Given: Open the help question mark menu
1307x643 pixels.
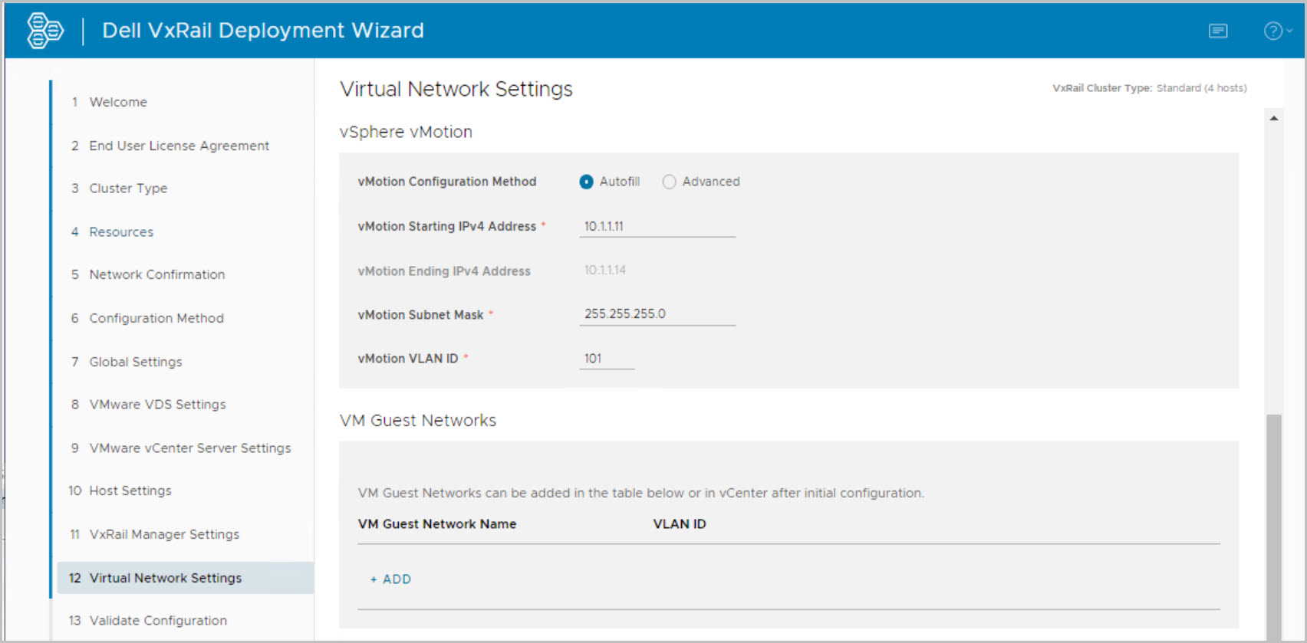Looking at the screenshot, I should coord(1276,31).
